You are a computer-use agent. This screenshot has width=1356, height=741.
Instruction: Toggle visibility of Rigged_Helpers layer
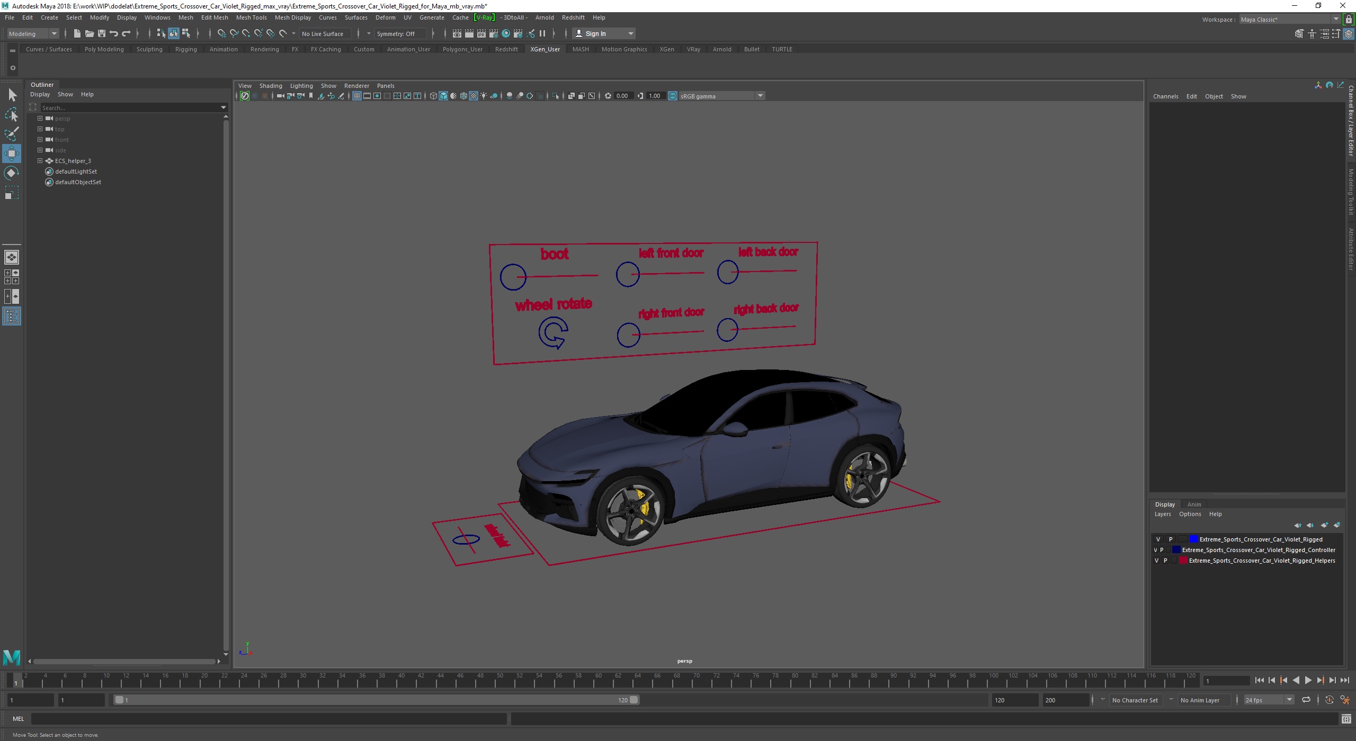click(1156, 561)
